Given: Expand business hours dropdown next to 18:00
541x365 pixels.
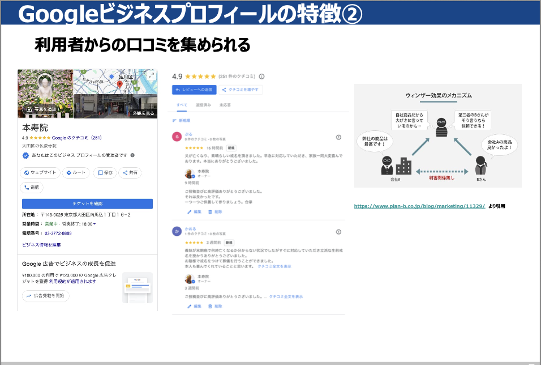Looking at the screenshot, I should point(95,224).
